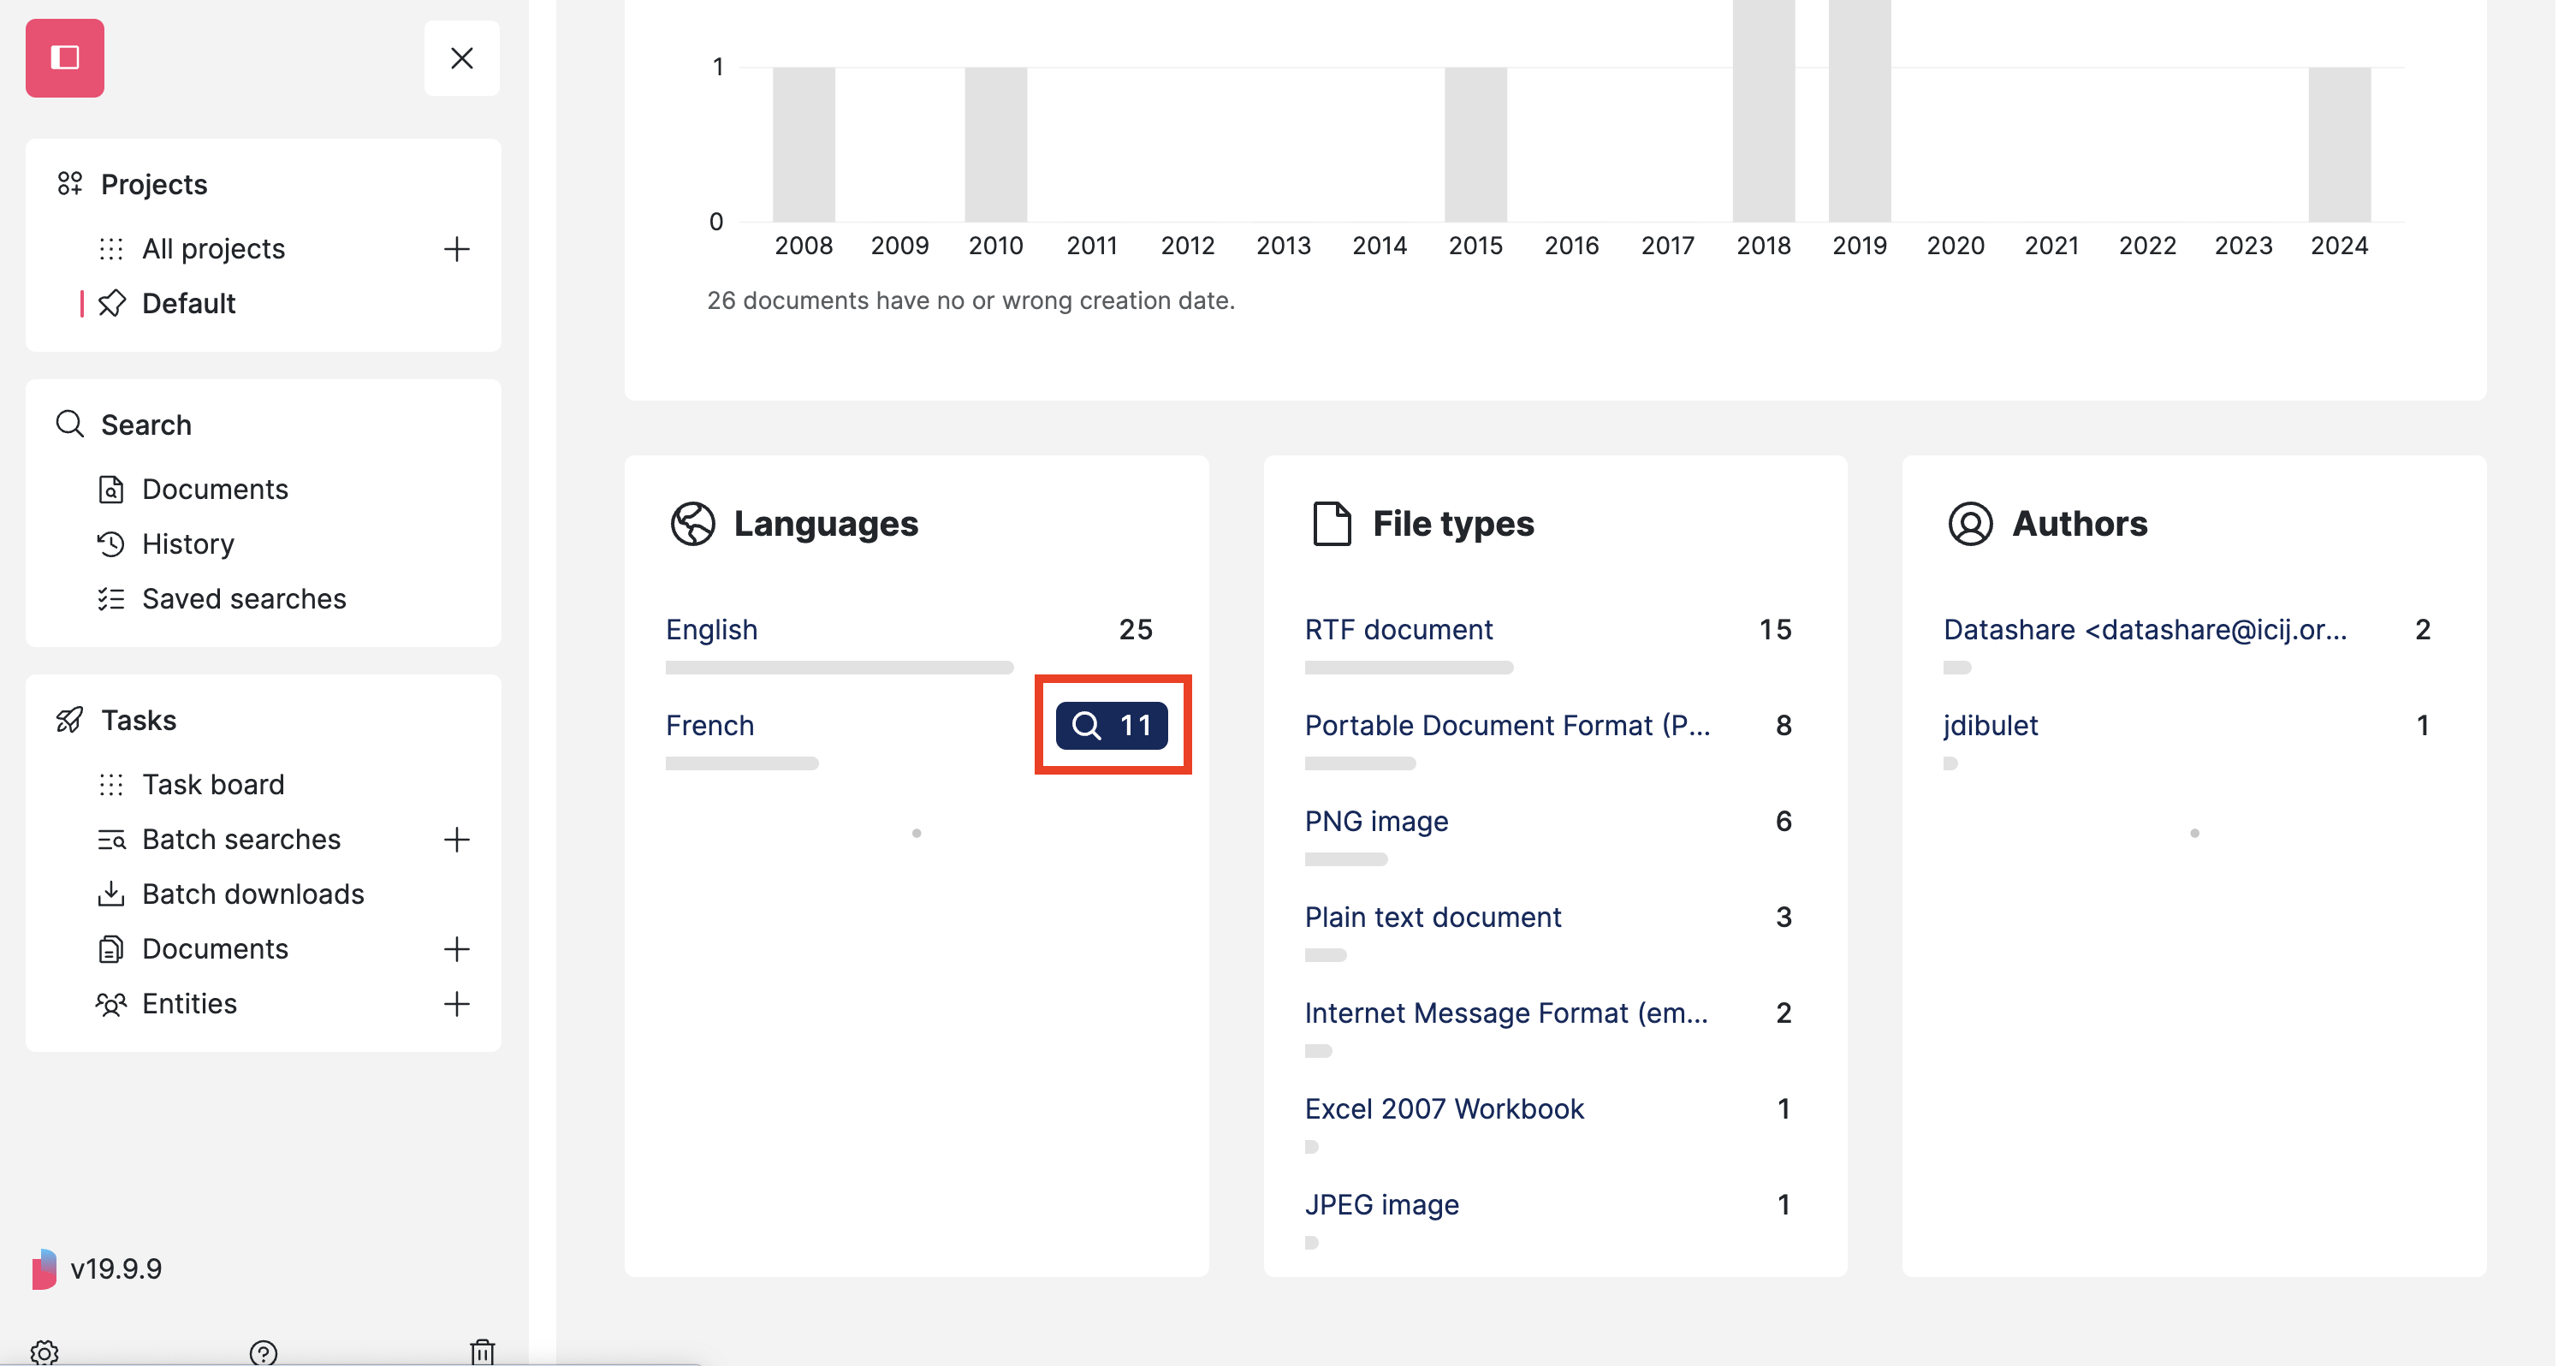Open History using the clock icon
The width and height of the screenshot is (2576, 1366).
(112, 543)
